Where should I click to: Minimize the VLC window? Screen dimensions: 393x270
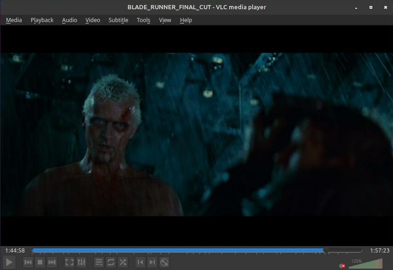tap(356, 7)
